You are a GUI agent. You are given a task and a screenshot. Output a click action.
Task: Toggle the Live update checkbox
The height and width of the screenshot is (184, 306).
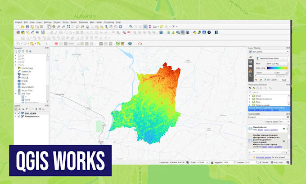coord(265,80)
